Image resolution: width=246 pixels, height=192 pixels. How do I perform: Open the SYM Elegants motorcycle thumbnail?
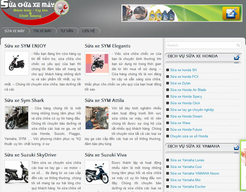(x=97, y=63)
